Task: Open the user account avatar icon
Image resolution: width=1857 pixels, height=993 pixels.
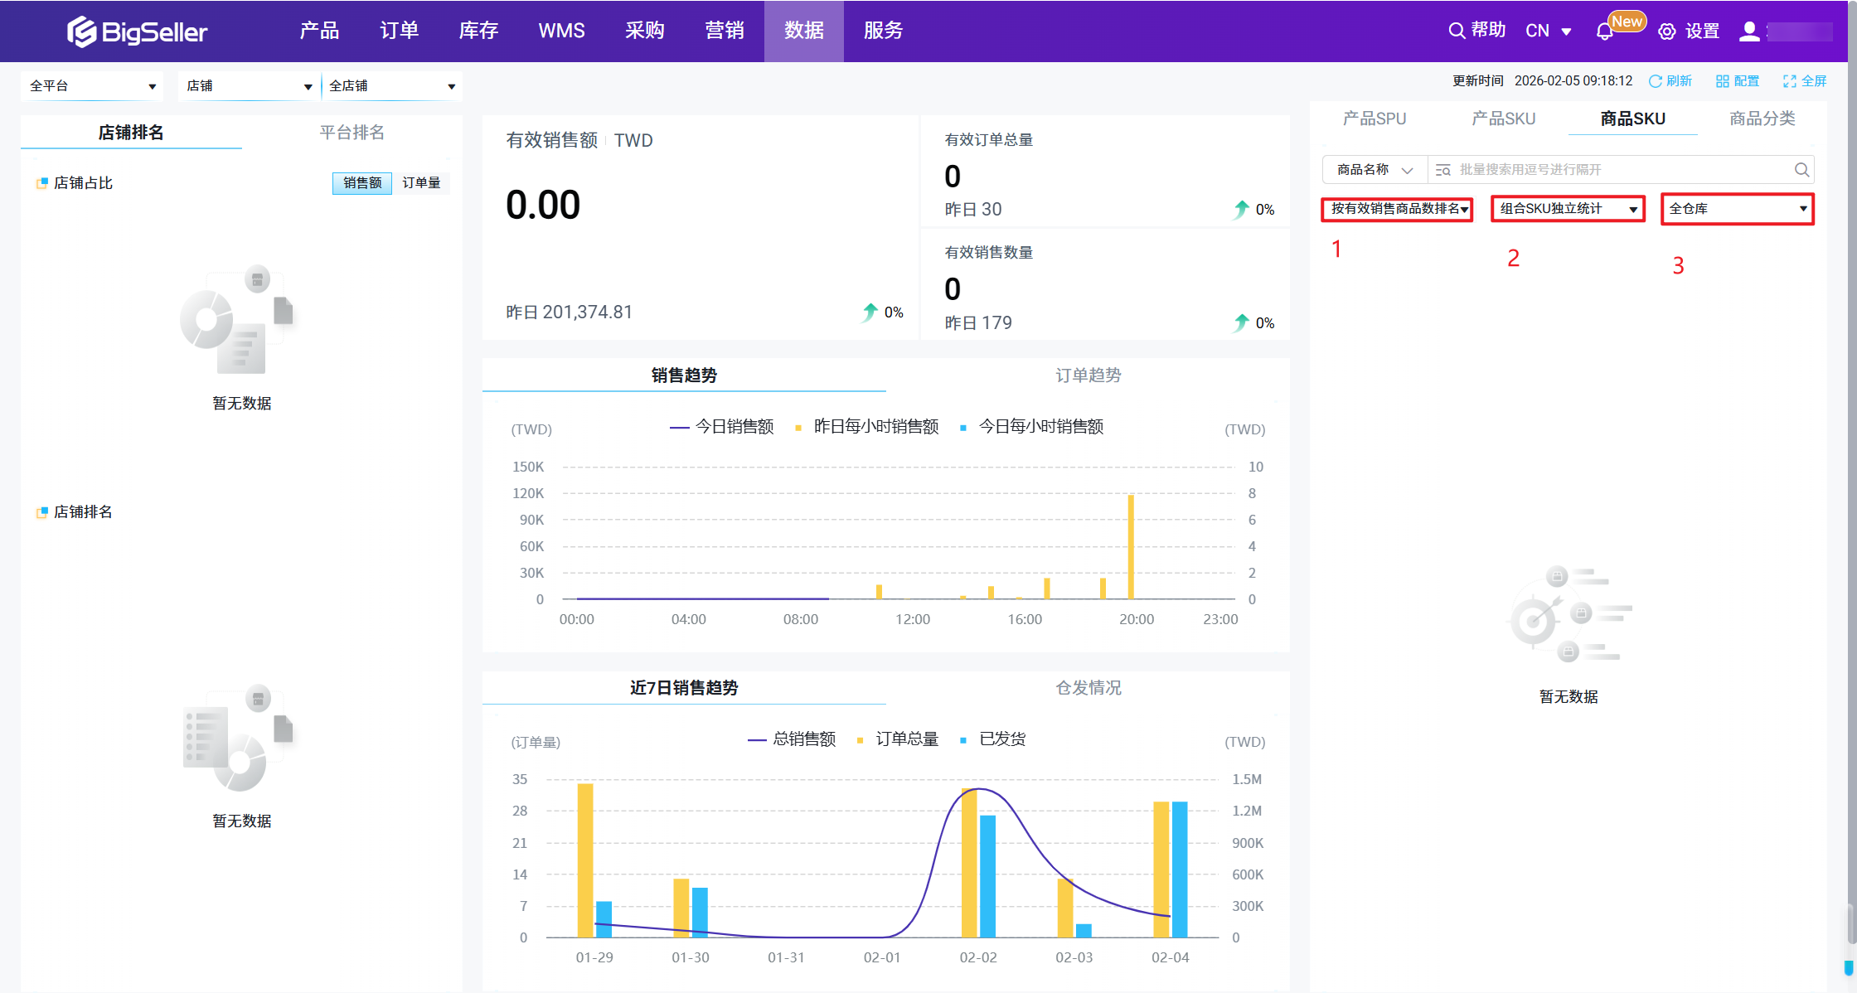Action: click(x=1749, y=31)
